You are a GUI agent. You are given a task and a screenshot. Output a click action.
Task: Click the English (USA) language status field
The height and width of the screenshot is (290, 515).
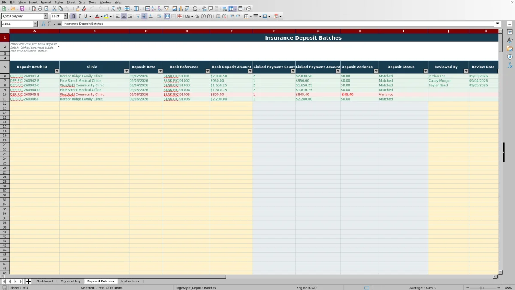tap(306, 288)
